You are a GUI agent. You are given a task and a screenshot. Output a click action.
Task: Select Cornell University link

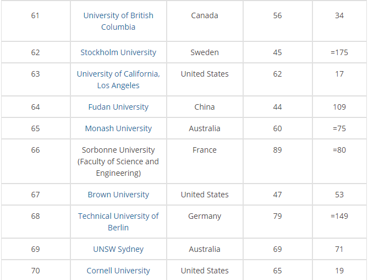[x=118, y=271]
